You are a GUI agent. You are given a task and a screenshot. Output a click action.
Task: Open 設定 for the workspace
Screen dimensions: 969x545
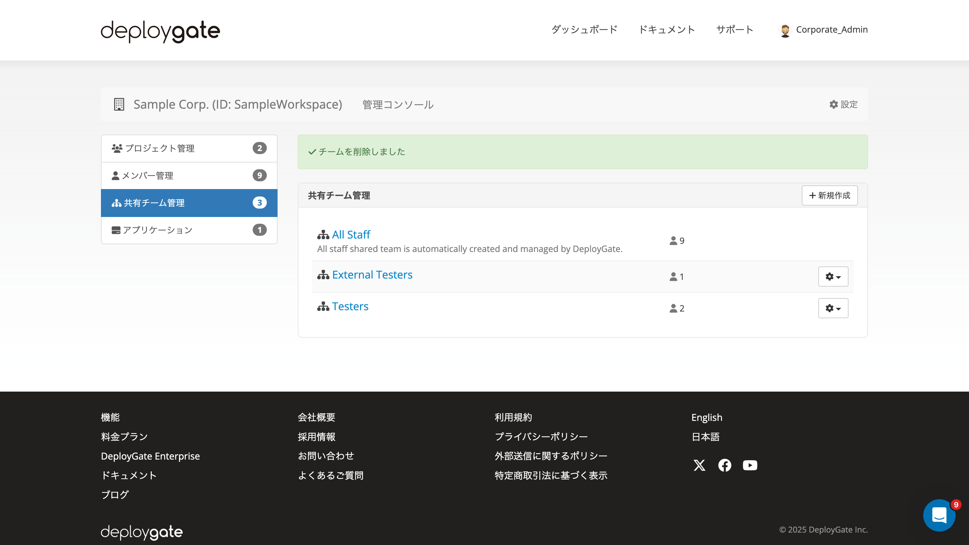[x=844, y=104]
